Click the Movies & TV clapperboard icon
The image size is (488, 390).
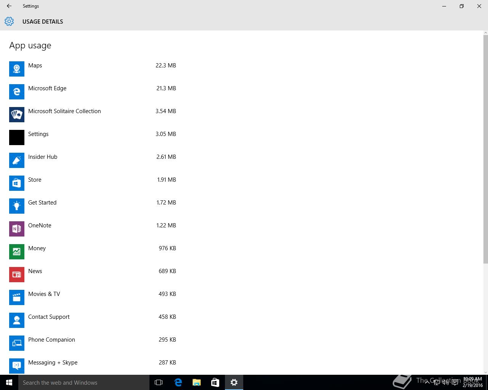[17, 297]
